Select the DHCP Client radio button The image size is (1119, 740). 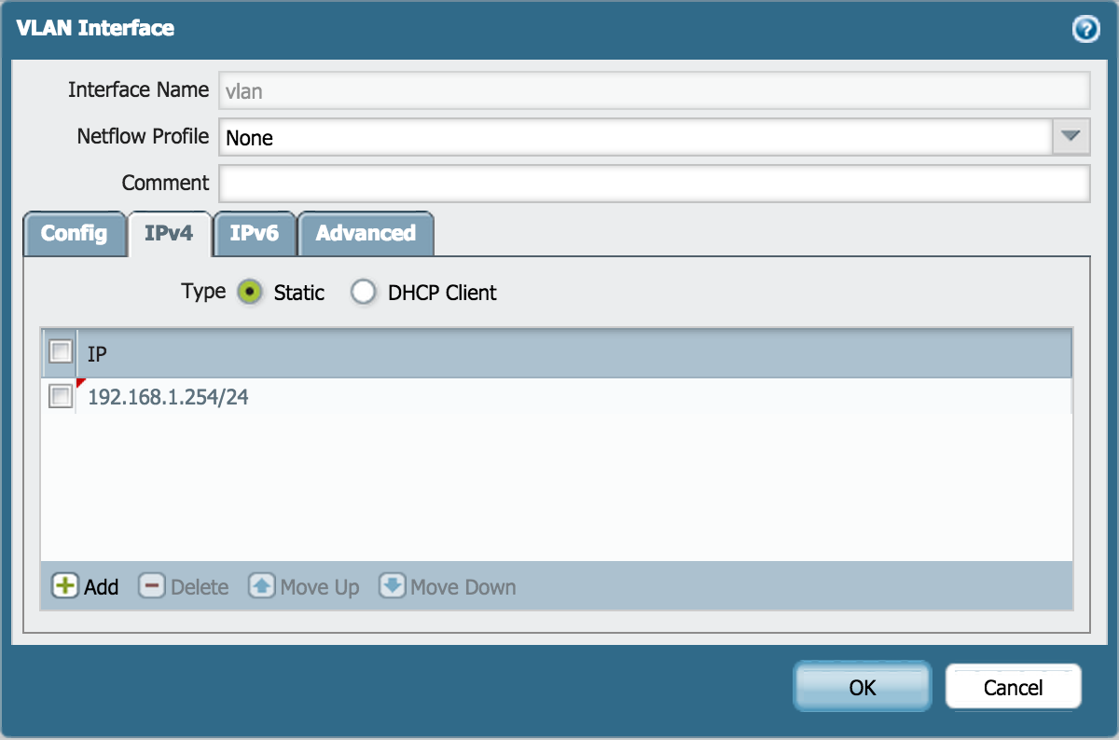pos(364,292)
